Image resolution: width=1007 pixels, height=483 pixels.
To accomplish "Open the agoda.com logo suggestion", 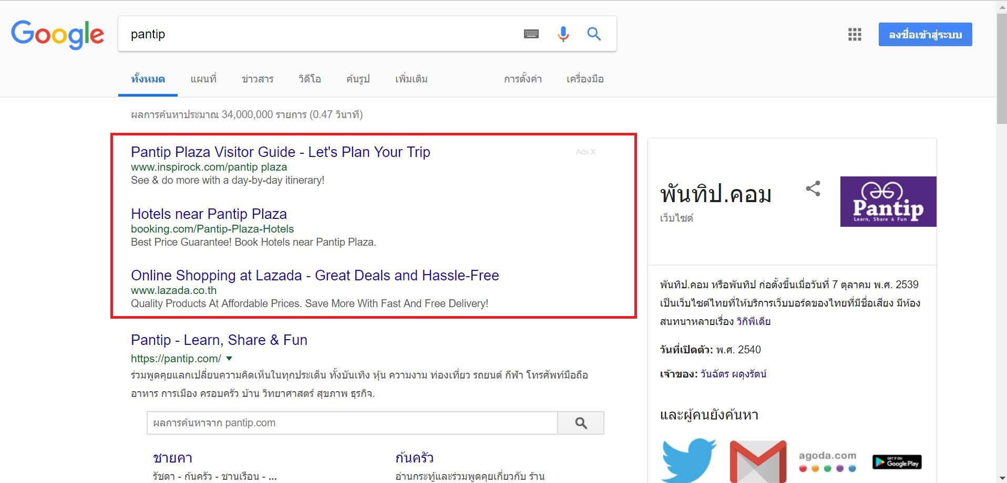I will (x=827, y=461).
